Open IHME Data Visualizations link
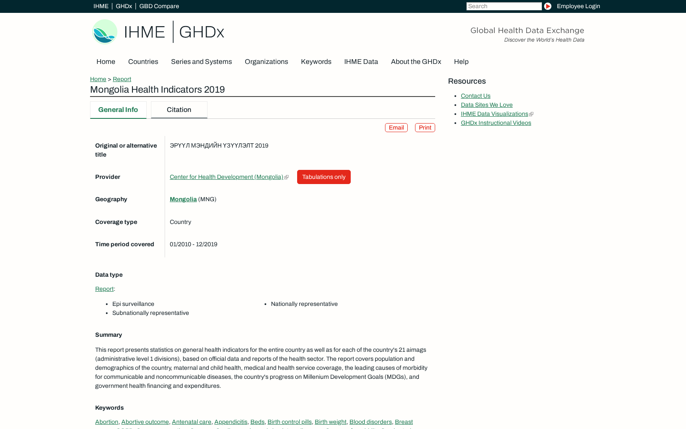686x429 pixels. [494, 114]
